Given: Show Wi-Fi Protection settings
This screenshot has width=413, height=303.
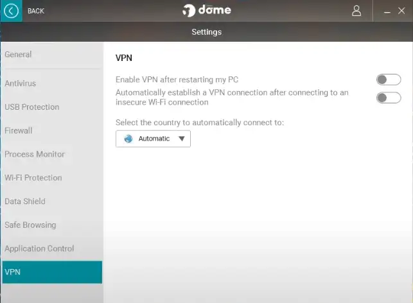Looking at the screenshot, I should pyautogui.click(x=33, y=178).
